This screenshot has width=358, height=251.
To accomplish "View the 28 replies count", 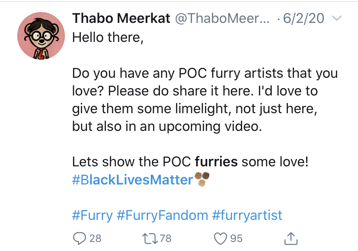I will pos(95,238).
